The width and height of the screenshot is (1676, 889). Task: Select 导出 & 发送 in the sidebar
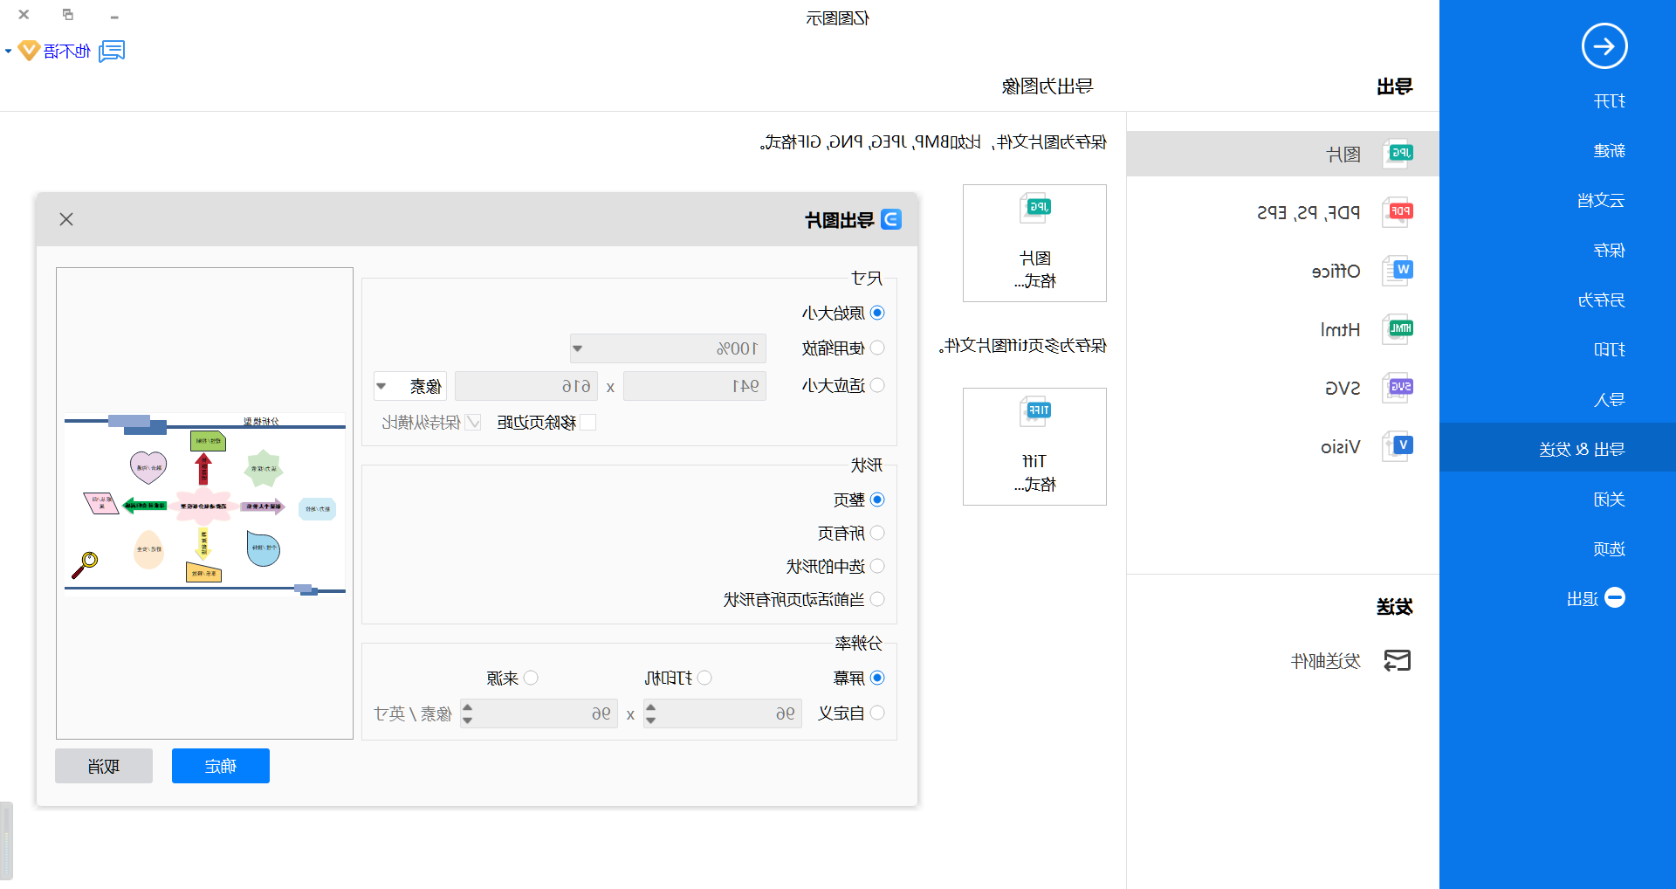coord(1557,448)
